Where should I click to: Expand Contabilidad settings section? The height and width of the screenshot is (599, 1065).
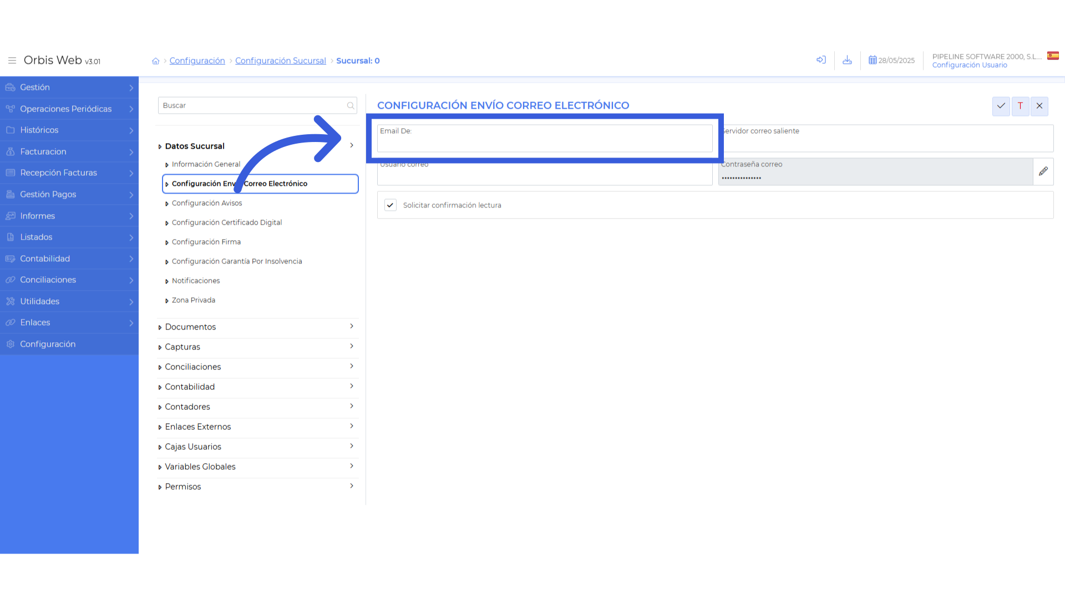[257, 387]
